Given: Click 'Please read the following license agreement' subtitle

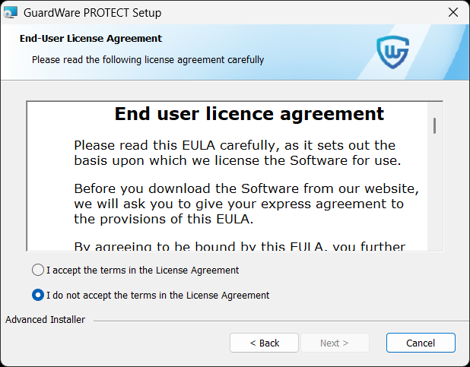Looking at the screenshot, I should point(148,59).
